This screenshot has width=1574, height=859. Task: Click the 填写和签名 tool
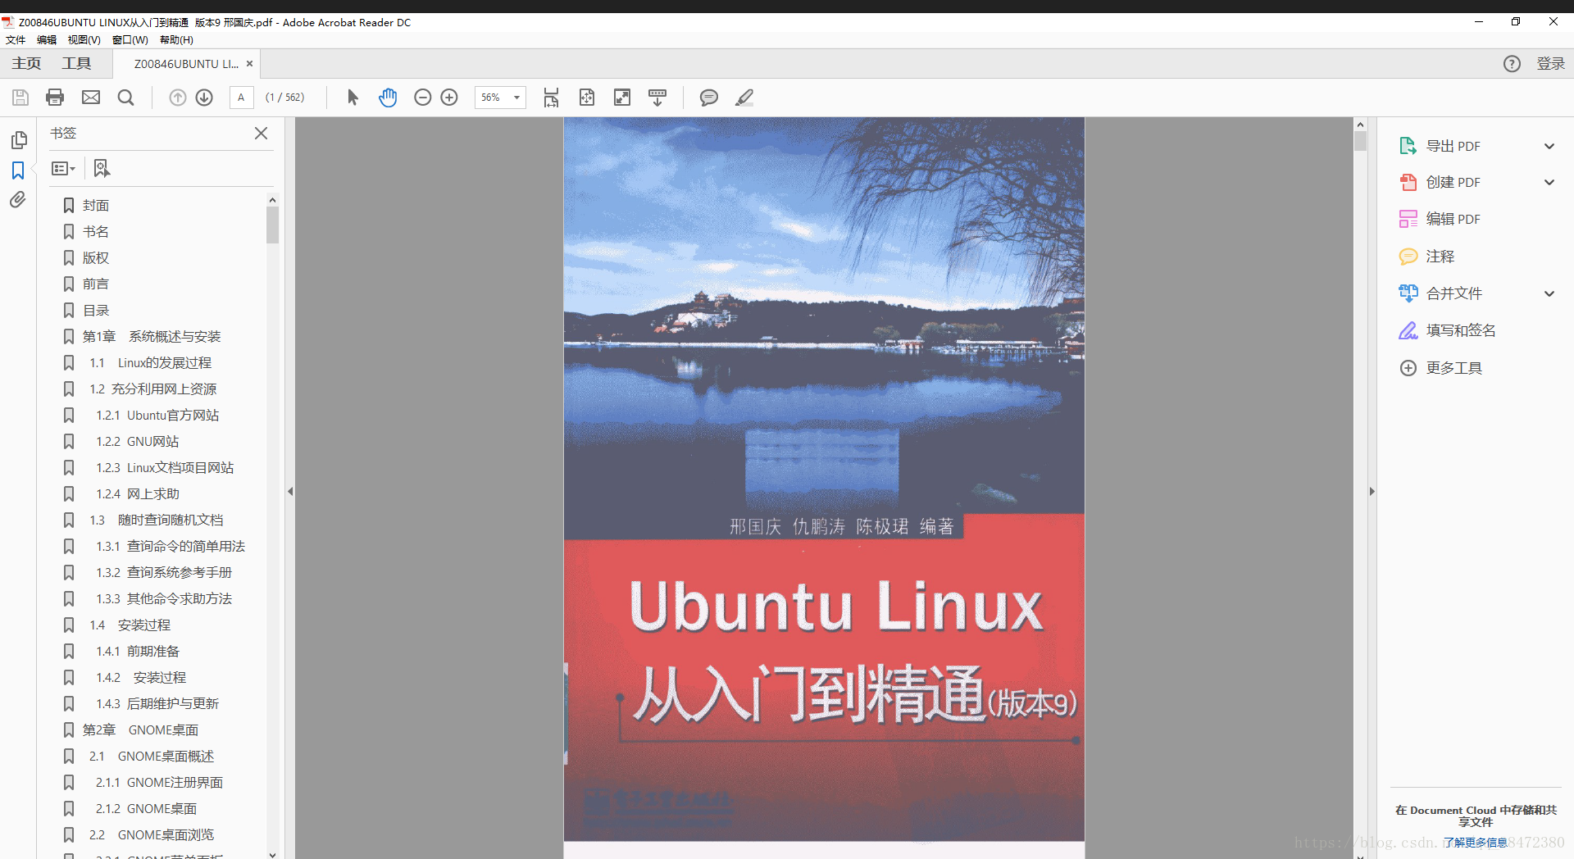pos(1447,330)
